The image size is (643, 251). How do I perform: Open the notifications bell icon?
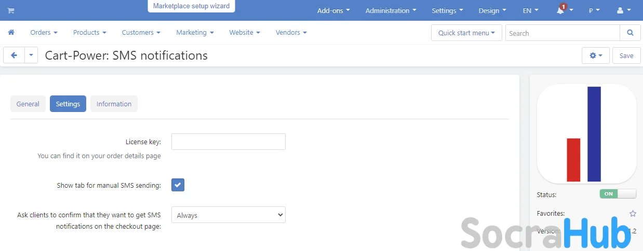pos(560,10)
